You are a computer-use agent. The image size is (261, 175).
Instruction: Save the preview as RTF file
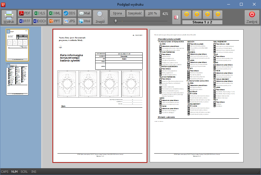pyautogui.click(x=25, y=21)
